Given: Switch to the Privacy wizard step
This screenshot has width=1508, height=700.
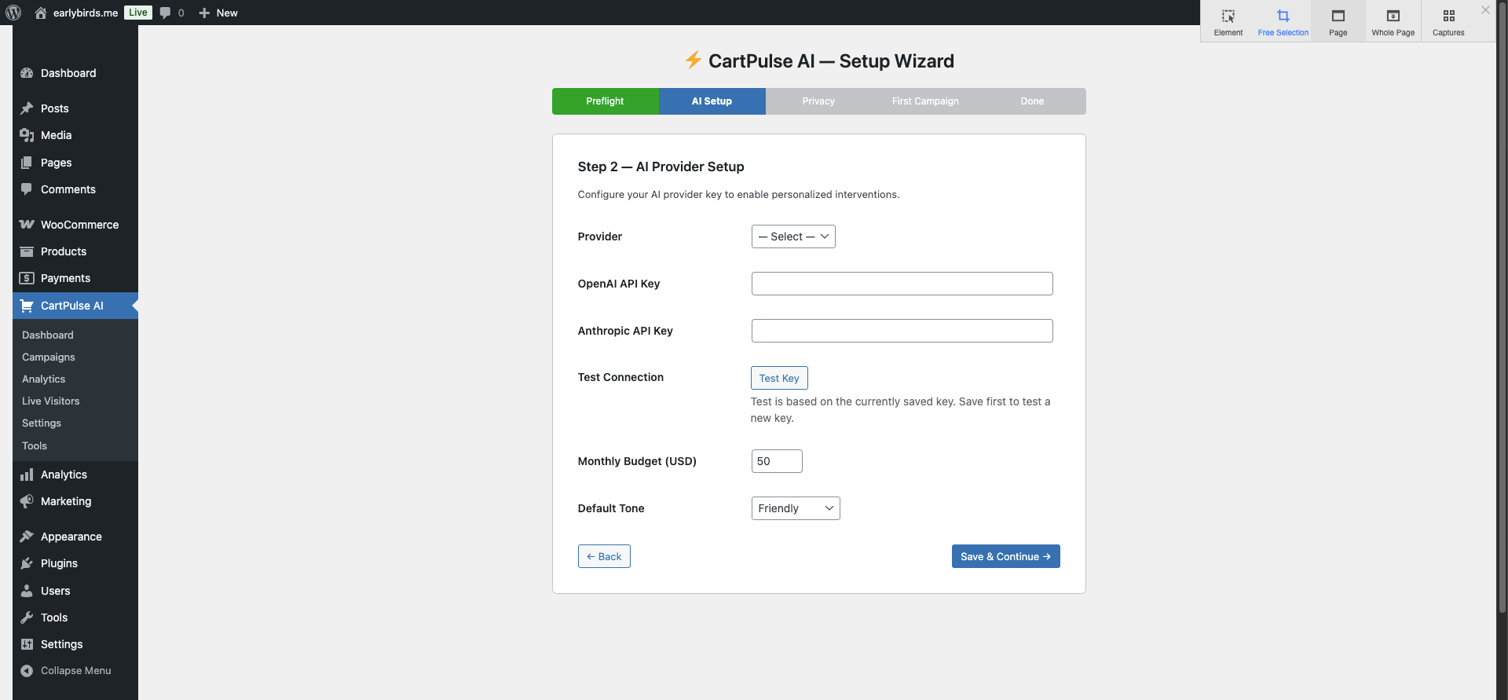Looking at the screenshot, I should [x=818, y=101].
